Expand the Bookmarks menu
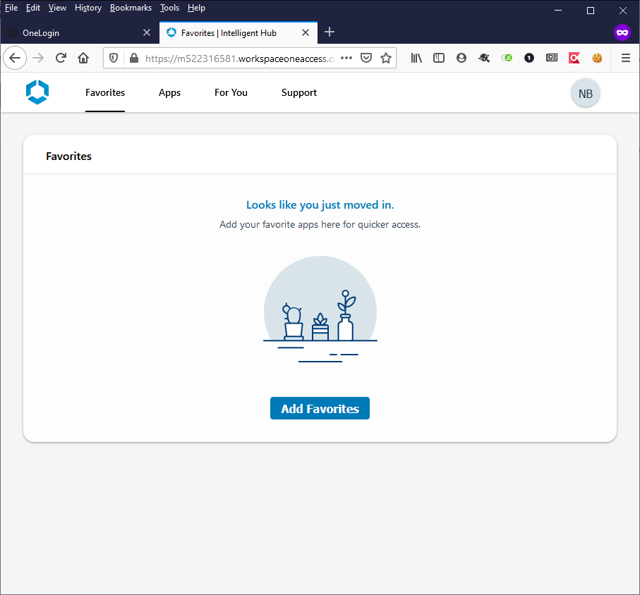 [131, 8]
